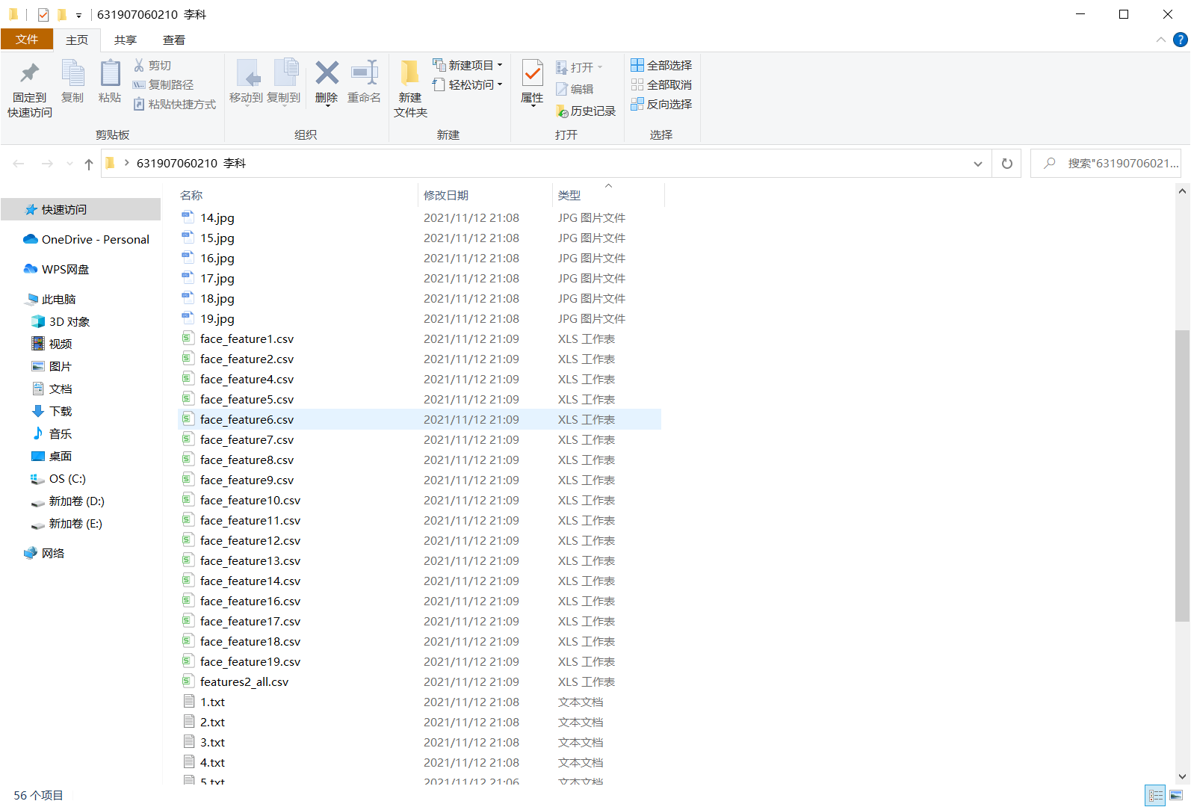Click the Refresh icon beside the address bar
Screen dimensions: 1191x807
pos(1007,164)
